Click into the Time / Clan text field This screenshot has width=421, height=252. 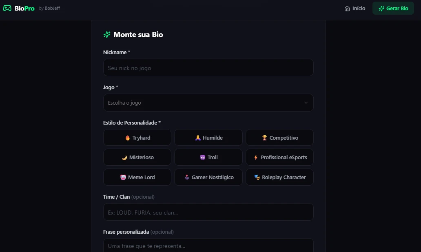[x=208, y=212]
